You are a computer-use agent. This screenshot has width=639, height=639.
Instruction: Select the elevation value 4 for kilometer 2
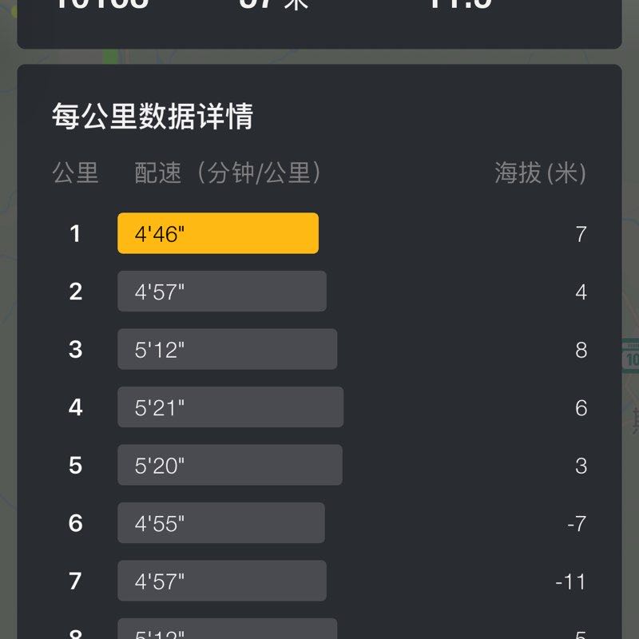point(581,292)
